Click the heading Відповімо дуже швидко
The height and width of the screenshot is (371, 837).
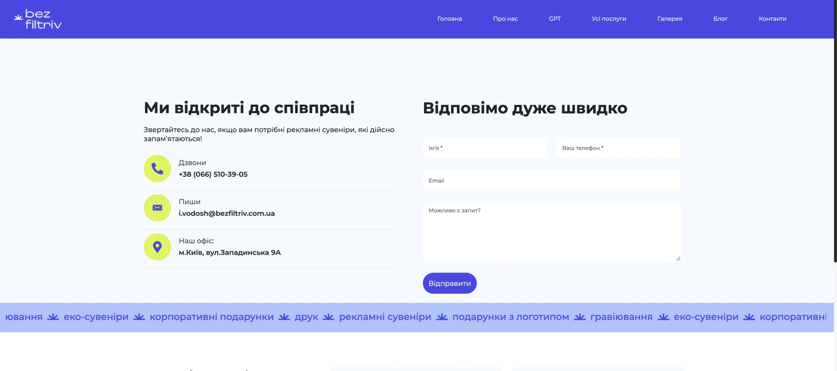point(525,108)
